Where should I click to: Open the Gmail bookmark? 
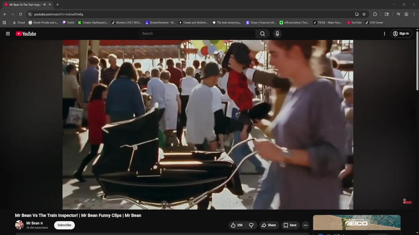pyautogui.click(x=44, y=23)
